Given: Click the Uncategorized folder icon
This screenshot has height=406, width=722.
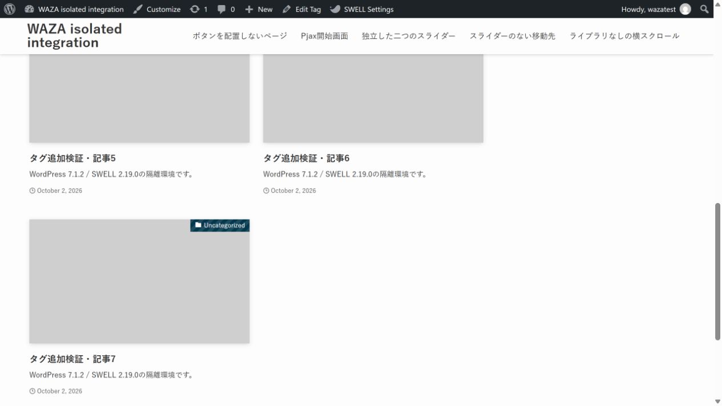Looking at the screenshot, I should pos(198,225).
